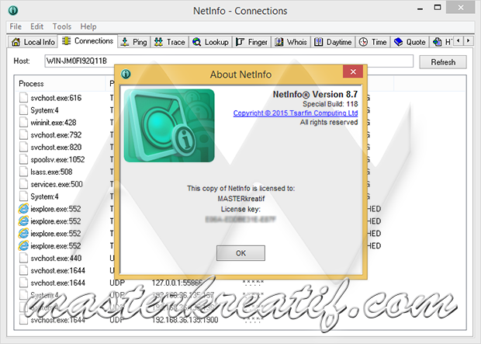This screenshot has height=344, width=481.
Task: Click the Daytime tab icon
Action: pos(318,42)
